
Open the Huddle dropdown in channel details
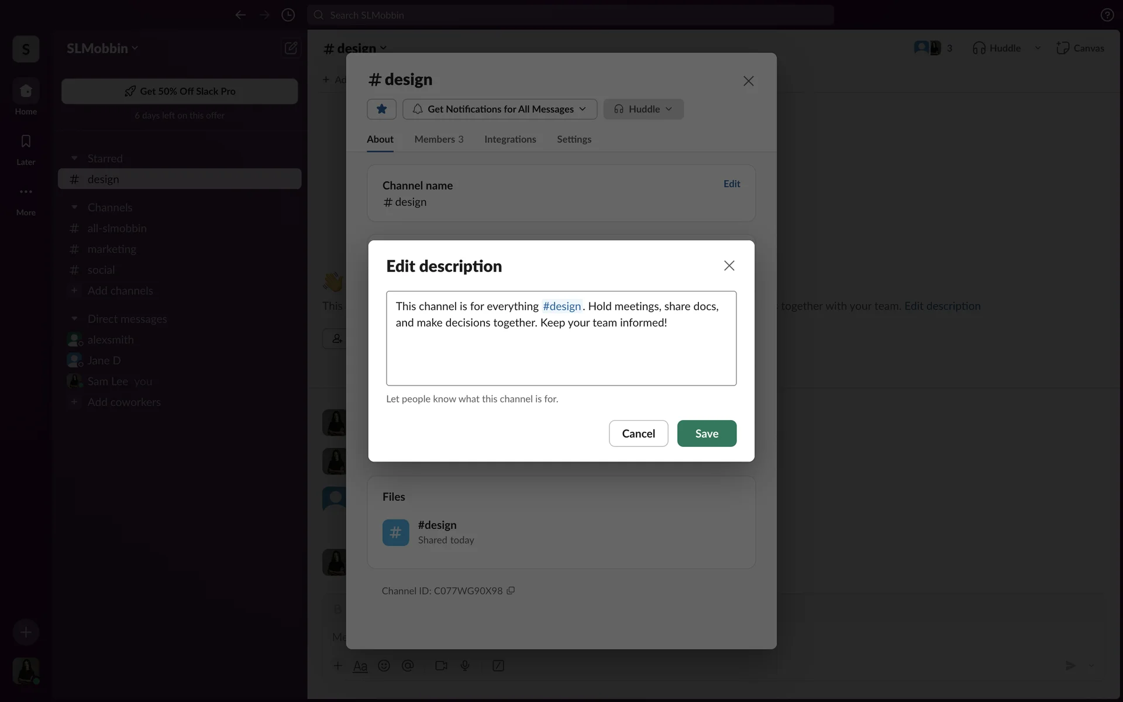[643, 109]
